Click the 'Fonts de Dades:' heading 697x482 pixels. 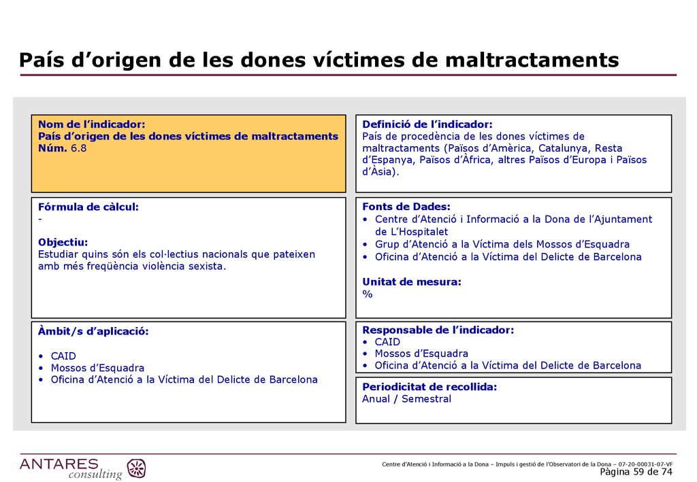pos(406,207)
